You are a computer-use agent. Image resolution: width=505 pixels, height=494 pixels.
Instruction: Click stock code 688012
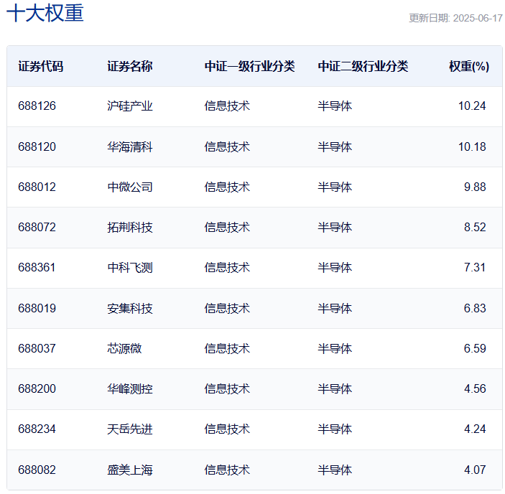37,187
